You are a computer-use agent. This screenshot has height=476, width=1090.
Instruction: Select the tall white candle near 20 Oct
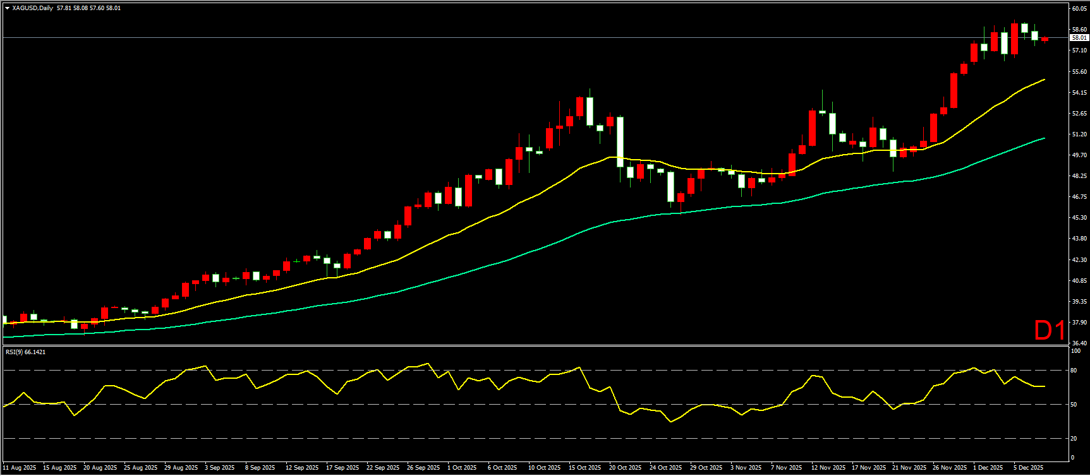pyautogui.click(x=621, y=141)
